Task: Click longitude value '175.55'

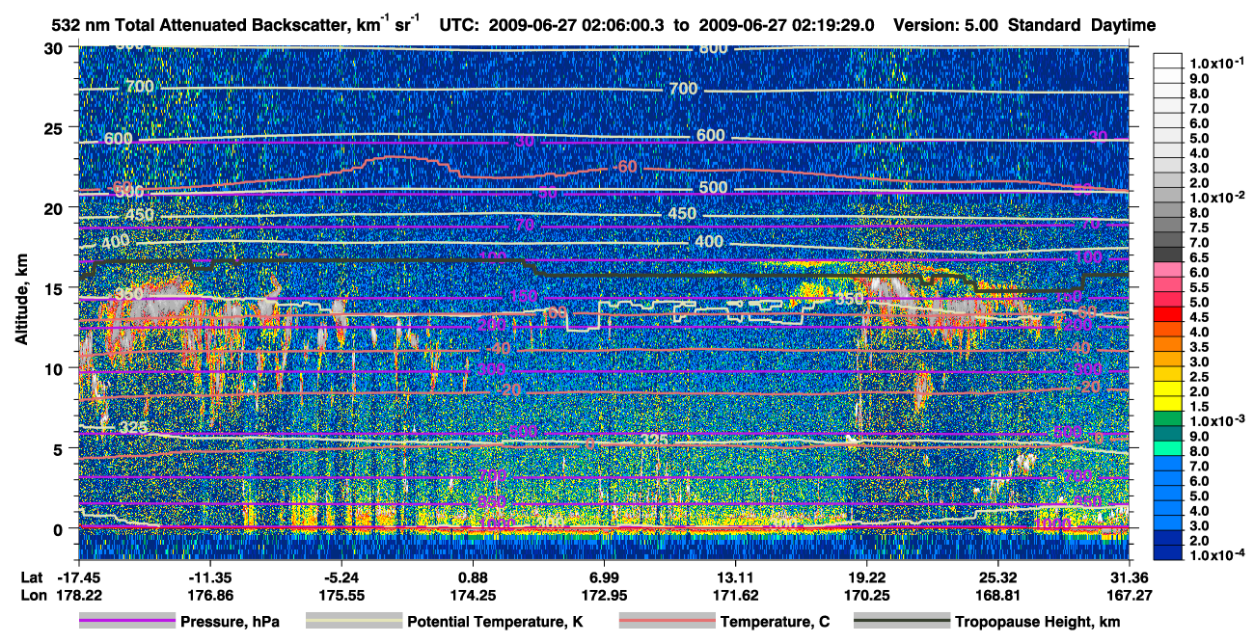Action: [341, 596]
